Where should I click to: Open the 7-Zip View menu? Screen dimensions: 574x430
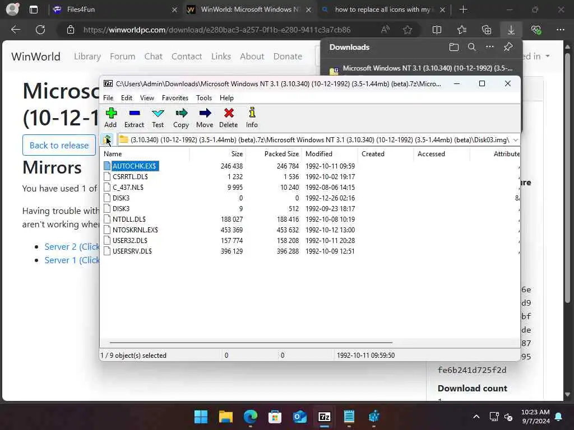pyautogui.click(x=147, y=98)
